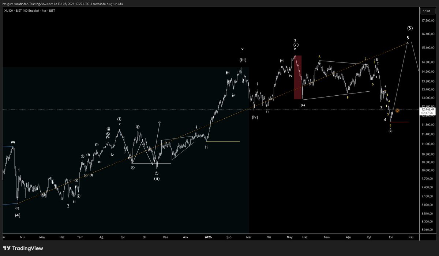Click the 2026 year label on time axis

click(208, 237)
